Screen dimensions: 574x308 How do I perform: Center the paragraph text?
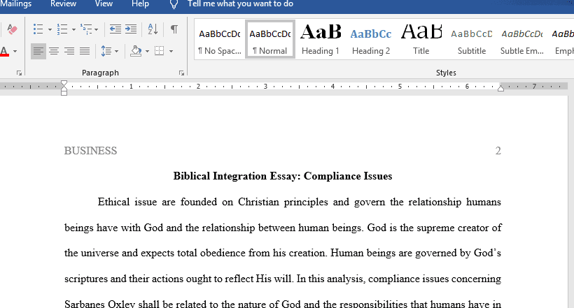tap(54, 51)
